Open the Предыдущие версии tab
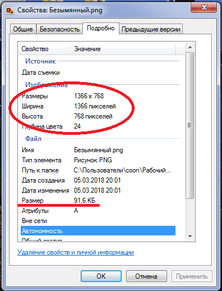 (x=151, y=29)
